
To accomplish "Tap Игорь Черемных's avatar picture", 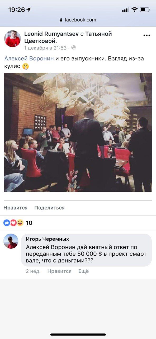I will click(11, 241).
